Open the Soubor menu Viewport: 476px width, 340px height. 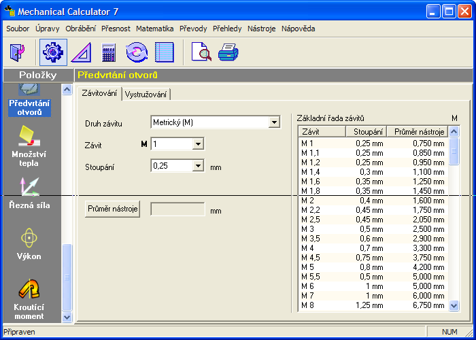[18, 29]
